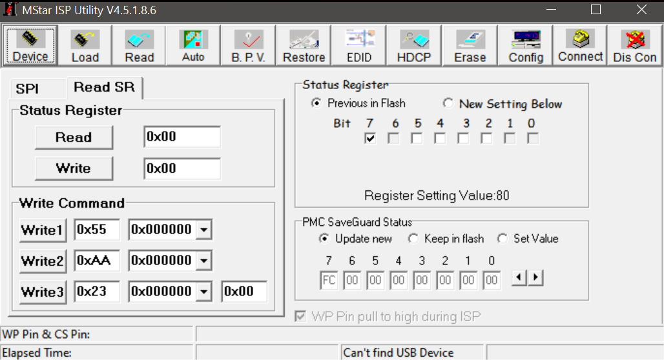This screenshot has height=360, width=664.
Task: Toggle status register Bit 2 checkbox
Action: pyautogui.click(x=486, y=138)
